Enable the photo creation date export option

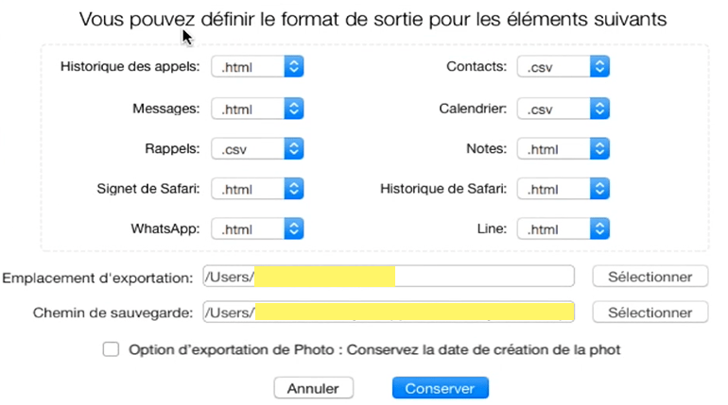111,349
